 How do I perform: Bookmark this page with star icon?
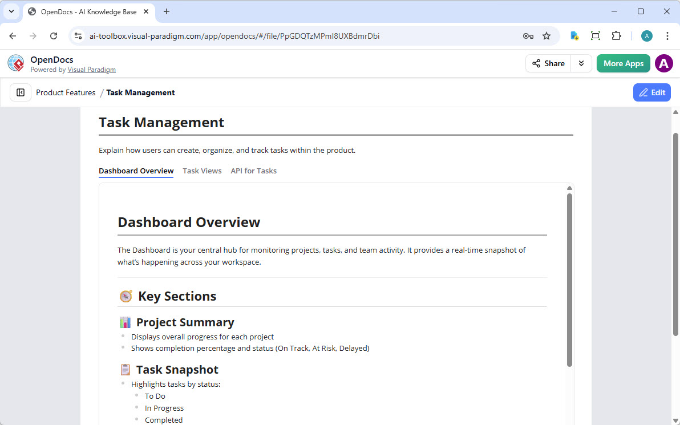[x=547, y=36]
